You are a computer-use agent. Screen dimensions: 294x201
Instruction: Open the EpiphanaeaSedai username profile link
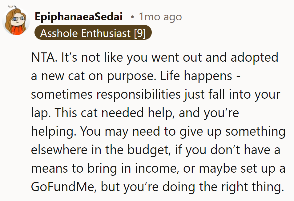pos(79,17)
